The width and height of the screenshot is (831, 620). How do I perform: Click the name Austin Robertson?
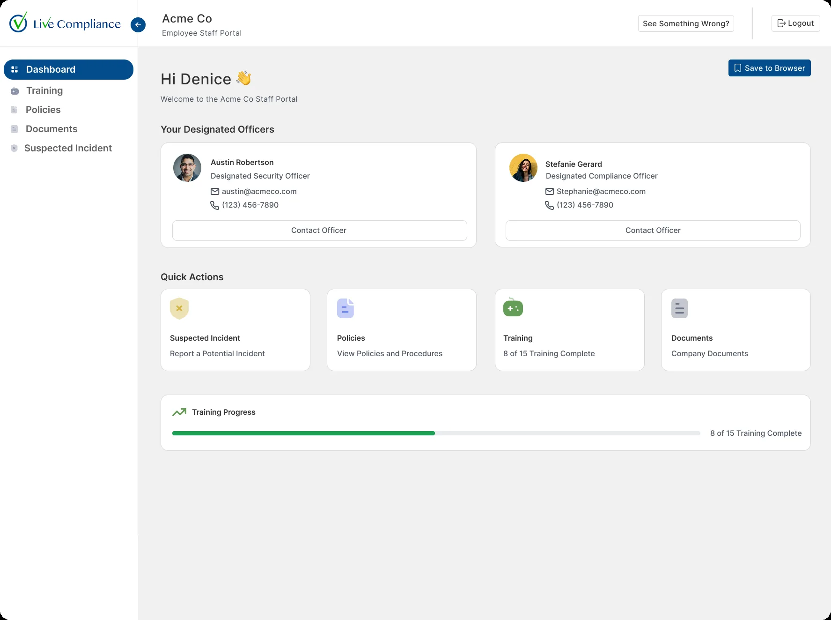242,162
